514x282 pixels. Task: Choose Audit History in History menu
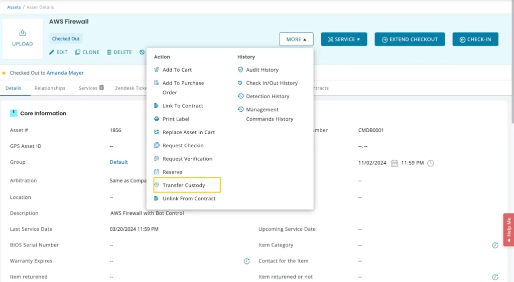click(262, 70)
